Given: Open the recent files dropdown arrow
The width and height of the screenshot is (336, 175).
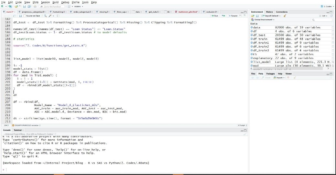Looking at the screenshot, I should pyautogui.click(x=20, y=6).
